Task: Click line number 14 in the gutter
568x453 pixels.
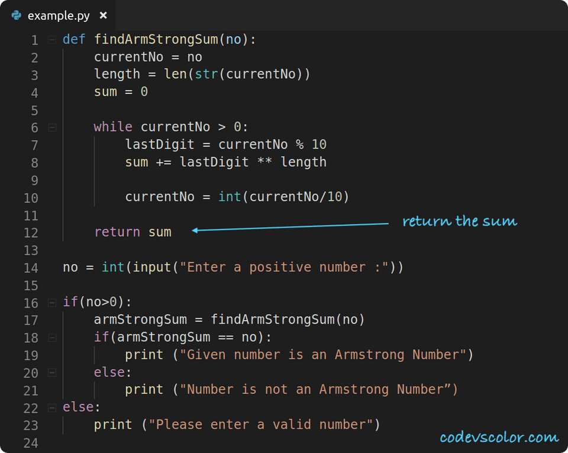Action: 31,268
